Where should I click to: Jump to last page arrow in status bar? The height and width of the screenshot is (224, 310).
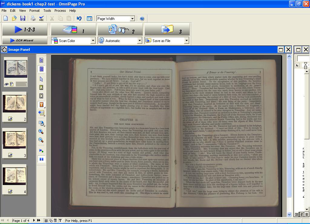(39, 220)
